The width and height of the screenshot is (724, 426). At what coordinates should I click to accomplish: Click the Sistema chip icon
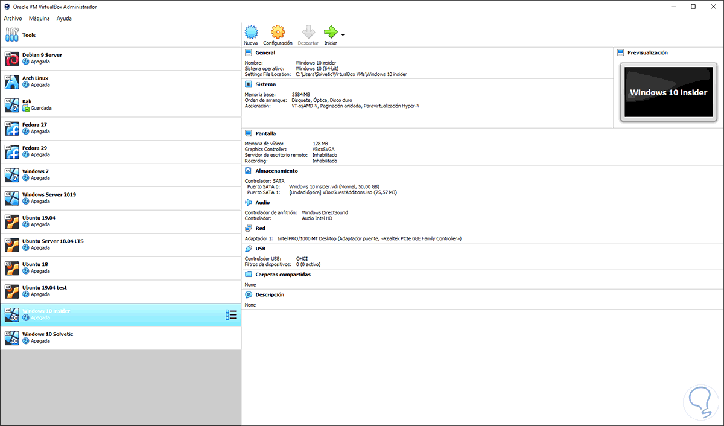click(249, 84)
